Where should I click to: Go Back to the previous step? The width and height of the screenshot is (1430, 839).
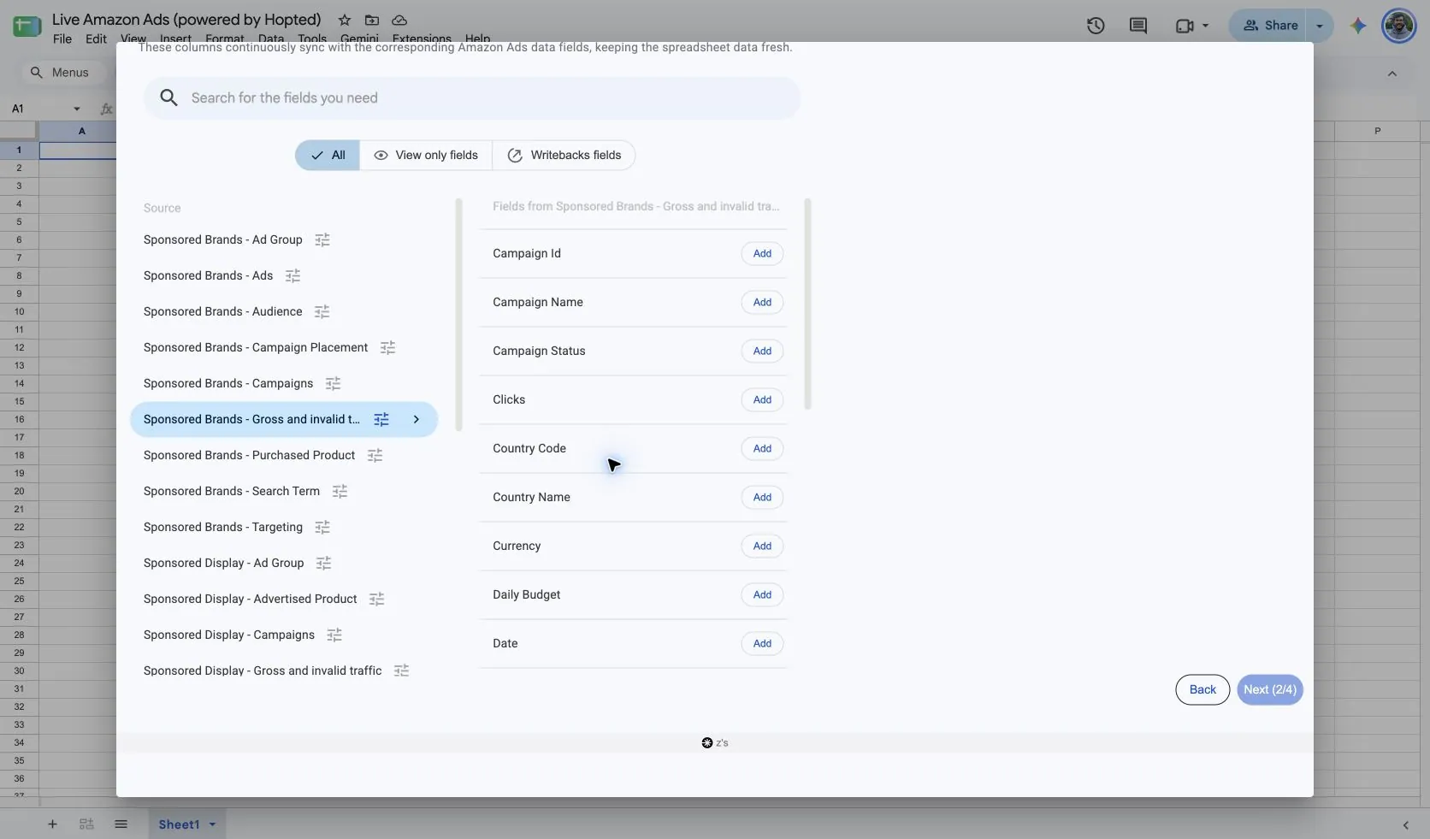[x=1202, y=690]
